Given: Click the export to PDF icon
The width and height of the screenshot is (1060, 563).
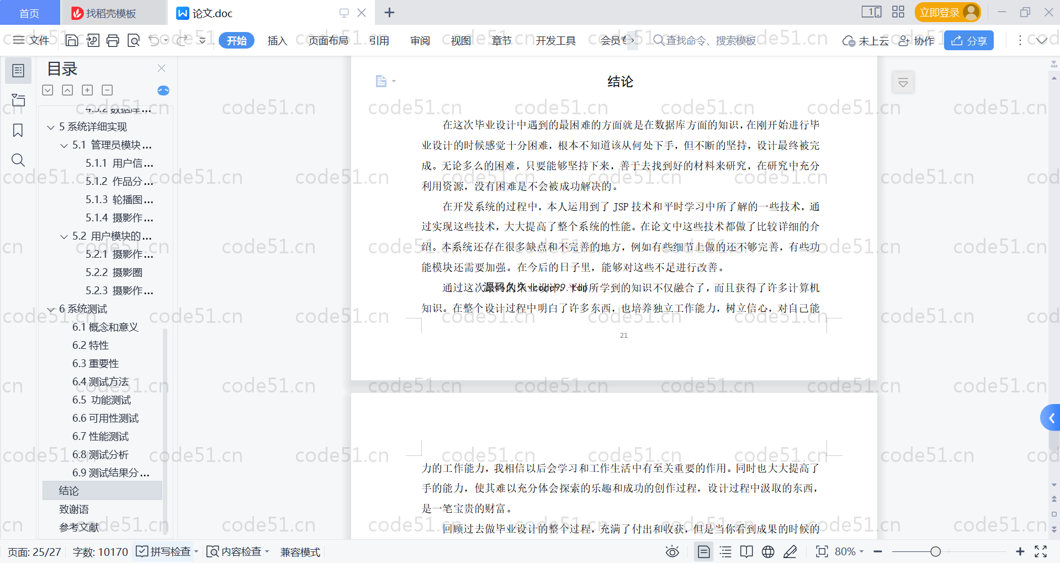Looking at the screenshot, I should coord(93,40).
